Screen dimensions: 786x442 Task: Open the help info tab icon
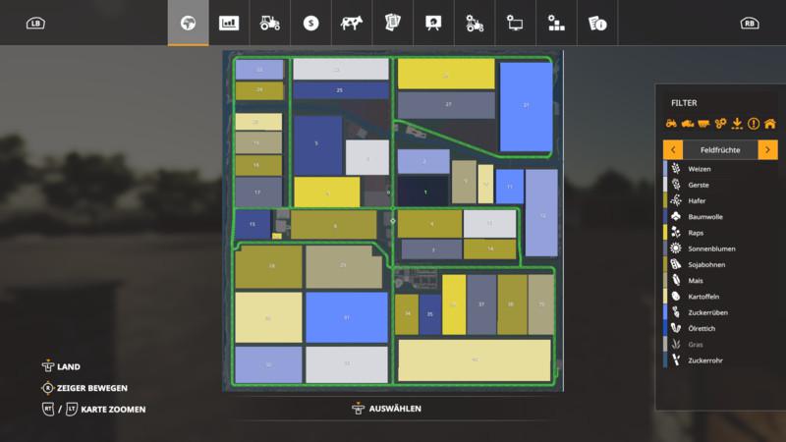[x=595, y=23]
